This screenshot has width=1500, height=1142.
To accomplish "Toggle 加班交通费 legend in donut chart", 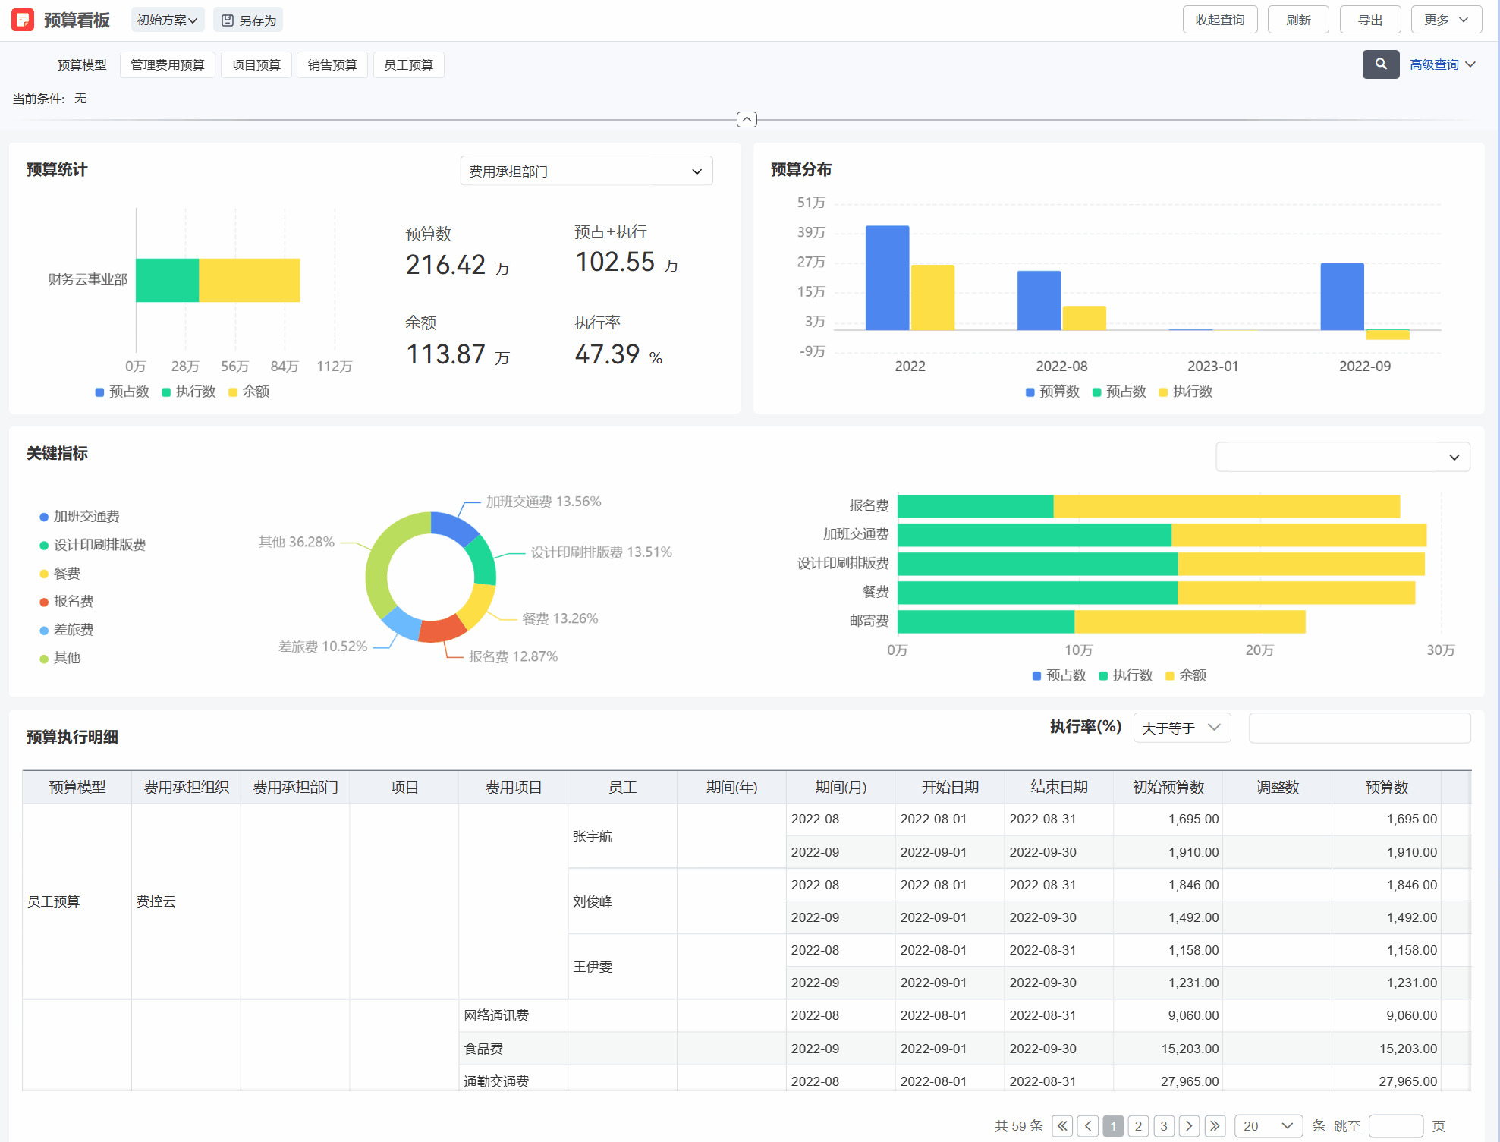I will point(79,517).
